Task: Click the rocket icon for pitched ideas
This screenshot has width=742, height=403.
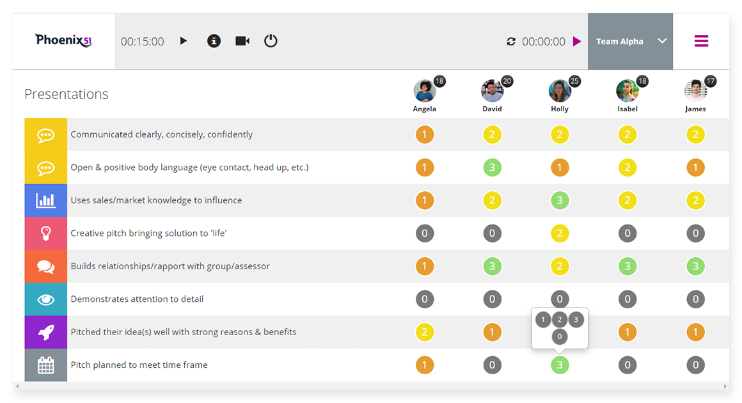Action: [x=46, y=332]
